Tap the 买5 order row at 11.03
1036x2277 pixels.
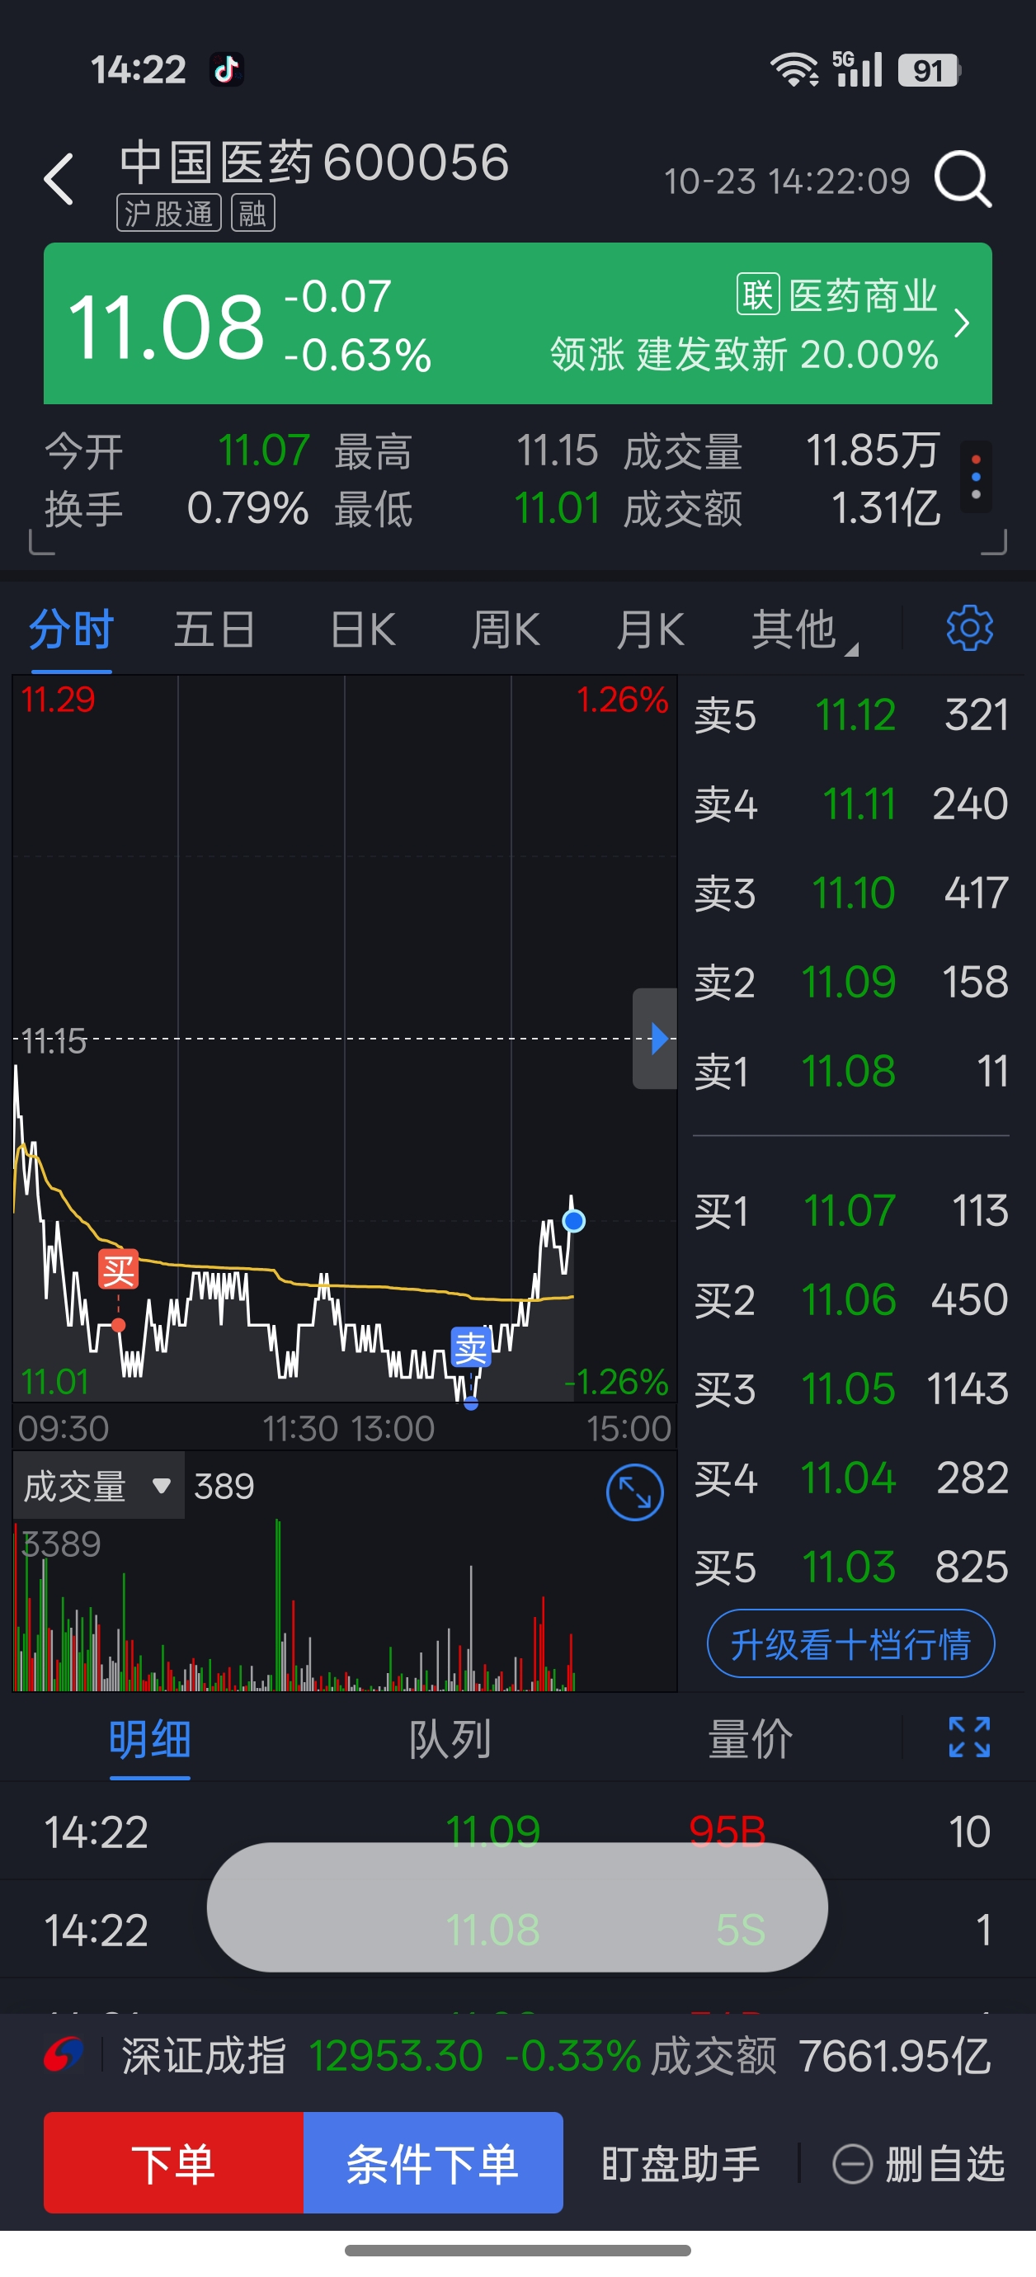(x=850, y=1567)
